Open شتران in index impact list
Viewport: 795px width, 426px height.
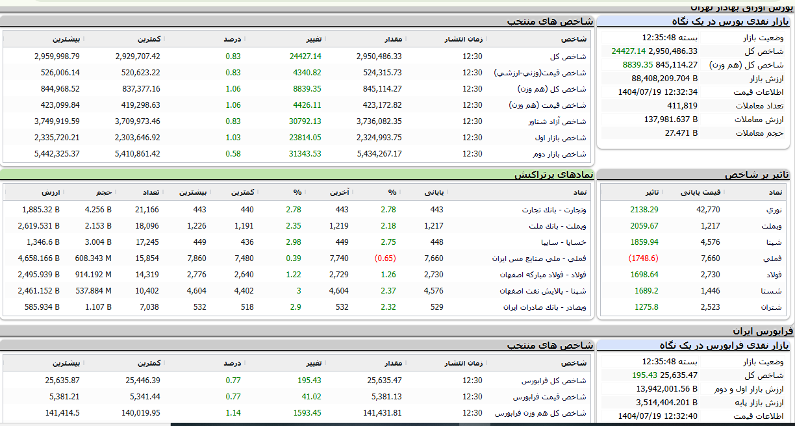pyautogui.click(x=774, y=307)
